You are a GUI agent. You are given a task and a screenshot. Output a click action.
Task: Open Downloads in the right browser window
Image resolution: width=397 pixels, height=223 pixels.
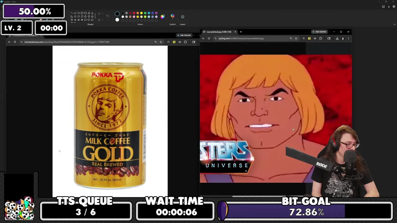pos(337,38)
